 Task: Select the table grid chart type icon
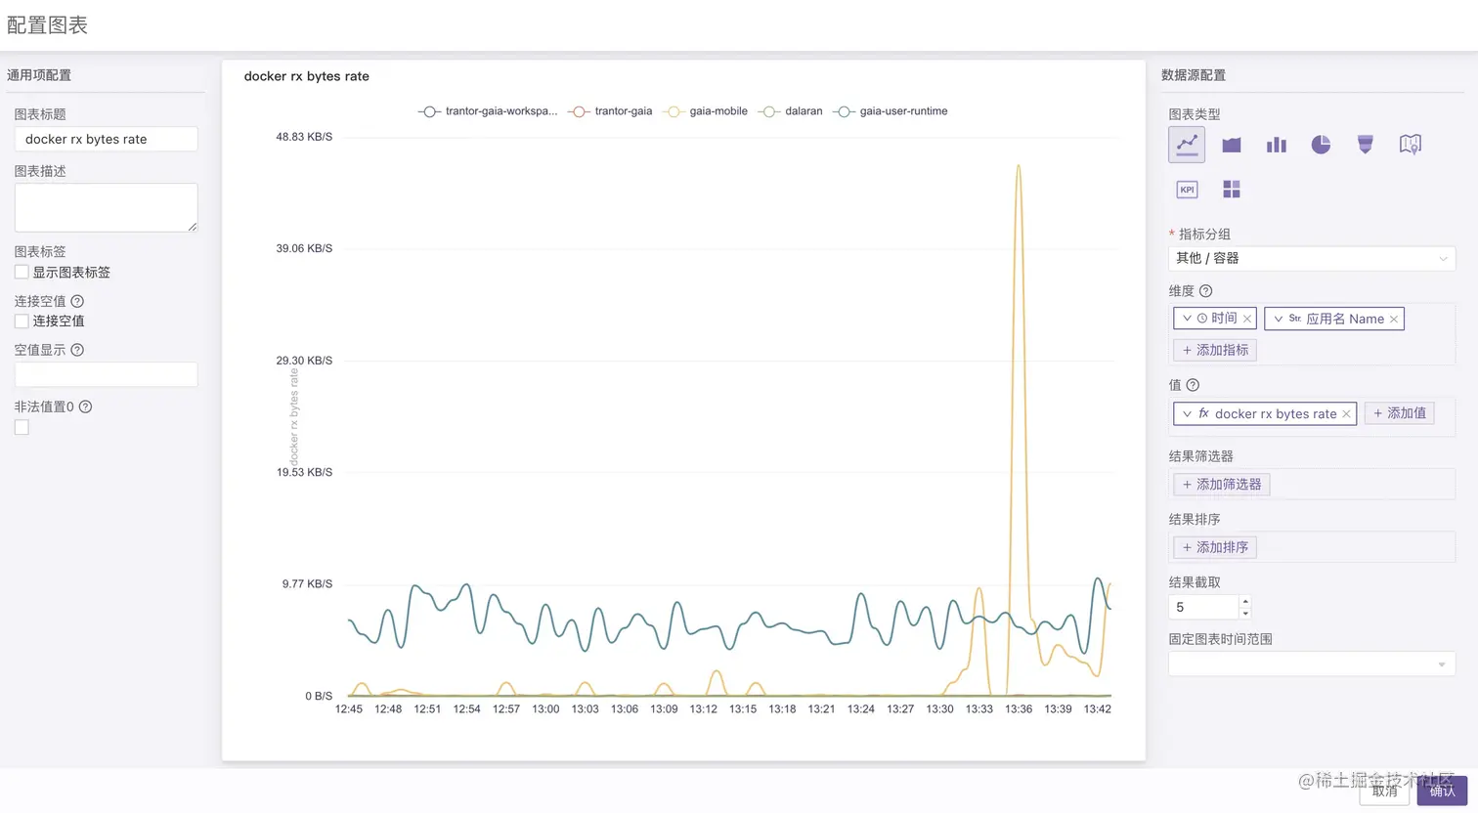pyautogui.click(x=1232, y=190)
